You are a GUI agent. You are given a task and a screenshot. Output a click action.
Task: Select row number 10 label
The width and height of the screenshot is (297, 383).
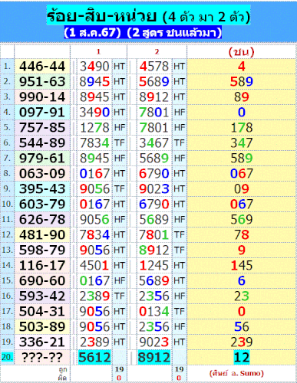[7, 204]
